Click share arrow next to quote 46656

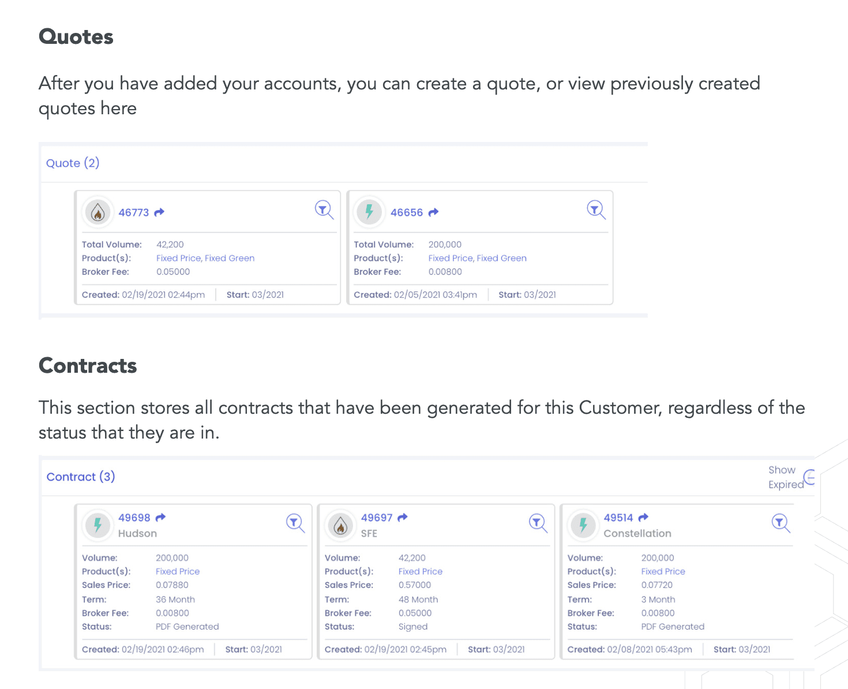point(433,212)
